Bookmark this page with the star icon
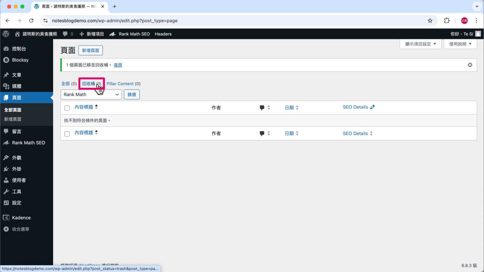 click(430, 21)
